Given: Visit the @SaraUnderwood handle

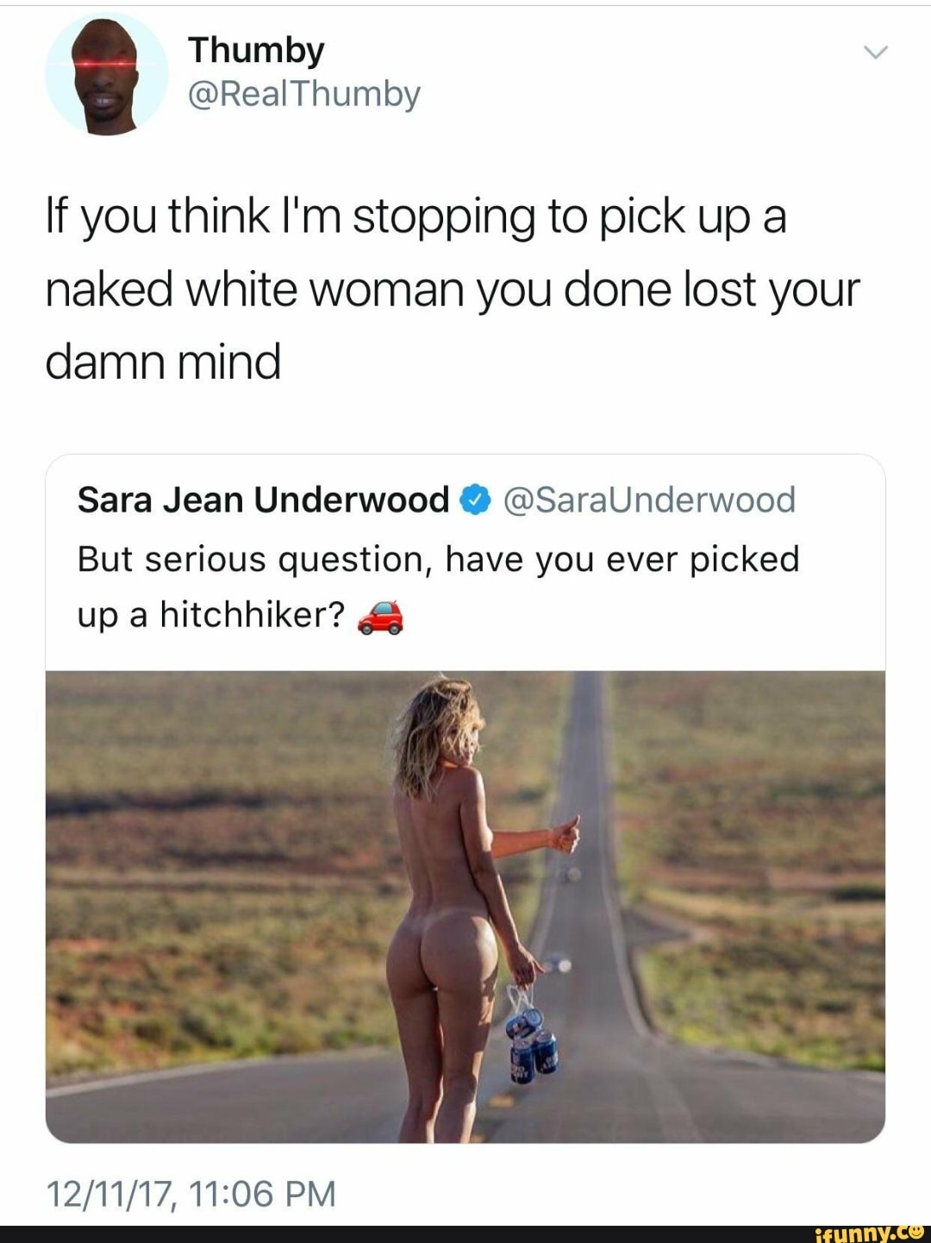Looking at the screenshot, I should tap(648, 499).
